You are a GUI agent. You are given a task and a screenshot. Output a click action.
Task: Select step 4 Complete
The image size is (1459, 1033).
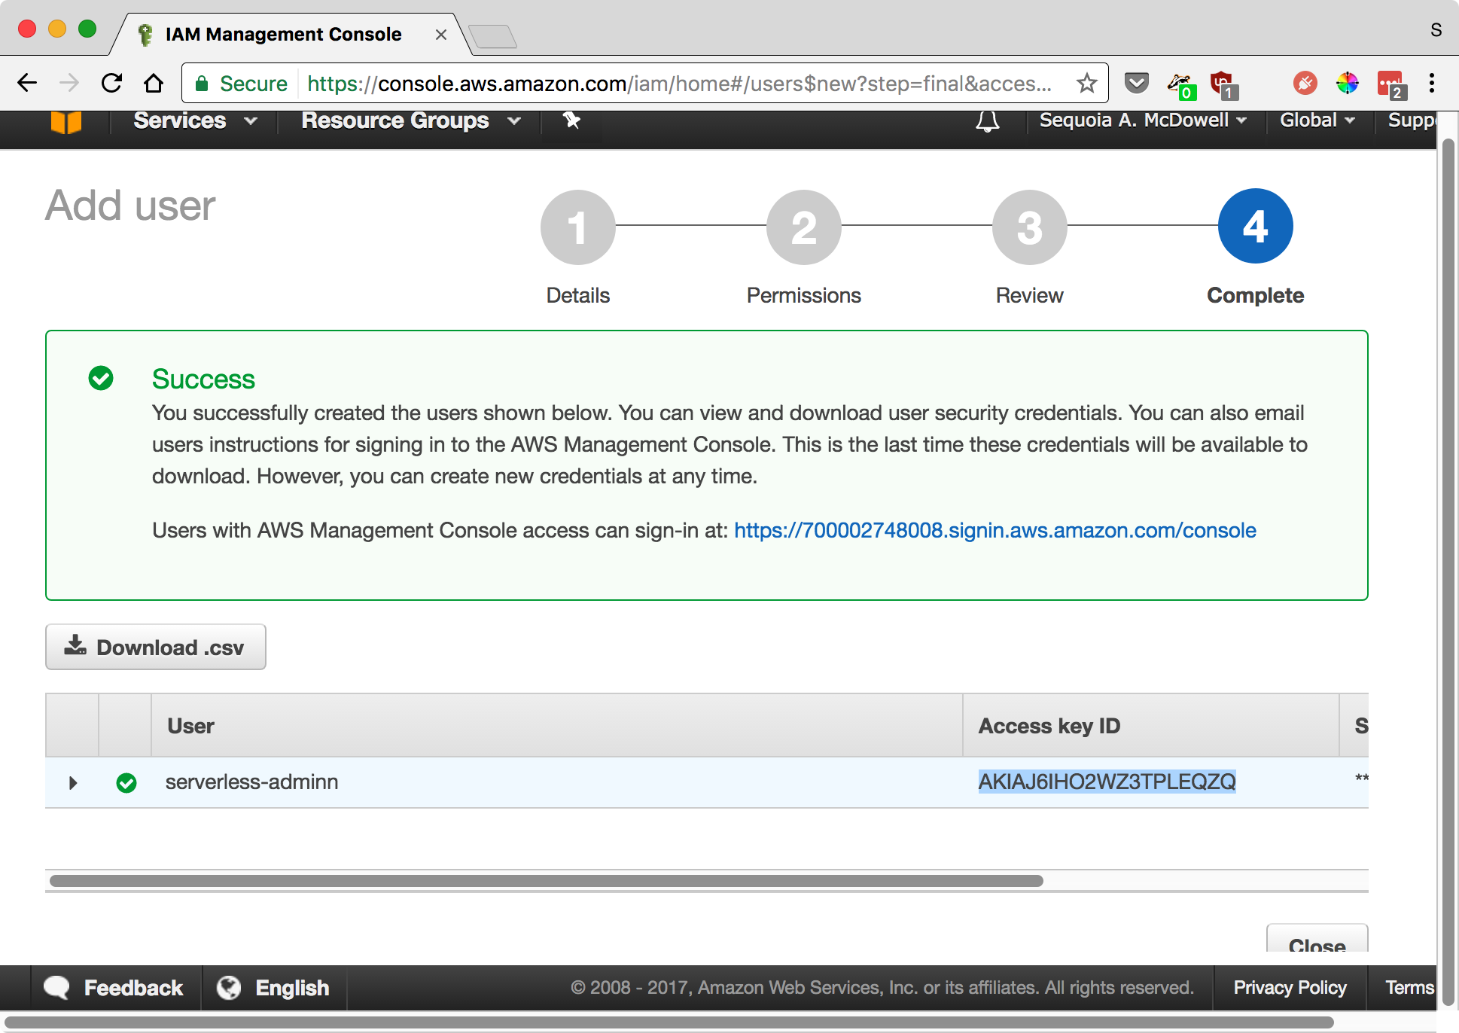(x=1256, y=226)
